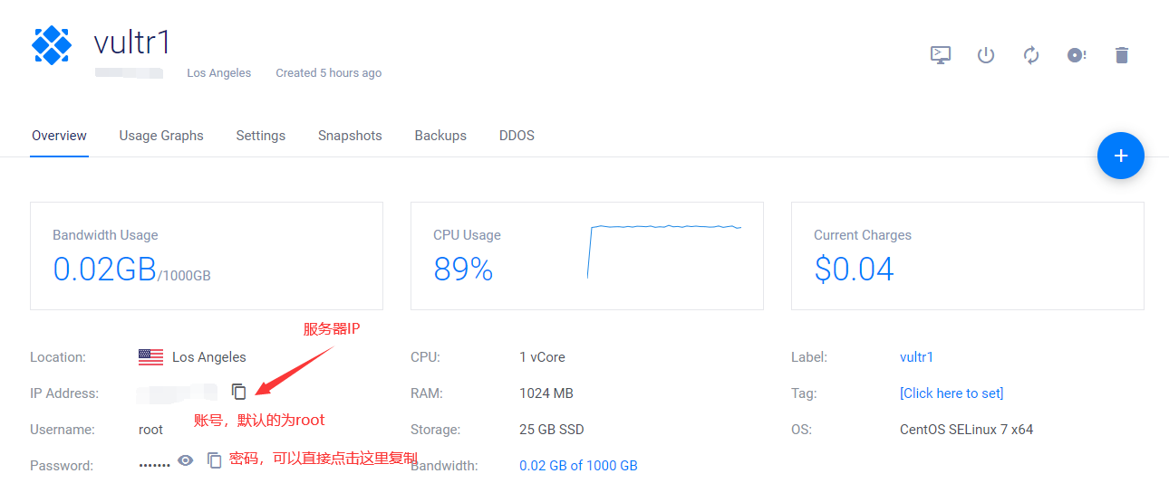The height and width of the screenshot is (502, 1169).
Task: Click the '0.02 GB of 1000 GB' bandwidth link
Action: coord(578,466)
